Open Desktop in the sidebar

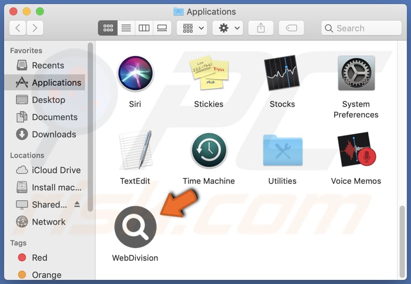coord(45,100)
